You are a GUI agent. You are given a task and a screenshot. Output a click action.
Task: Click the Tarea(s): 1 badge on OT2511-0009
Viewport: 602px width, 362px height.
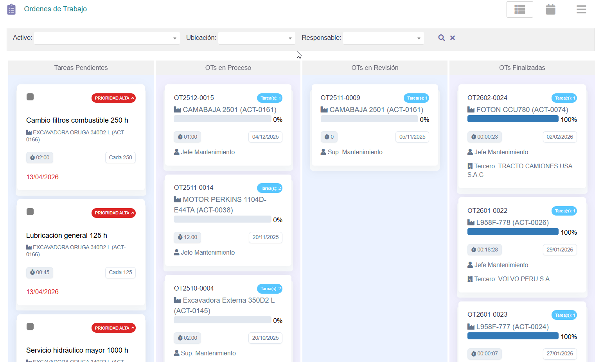pyautogui.click(x=416, y=98)
